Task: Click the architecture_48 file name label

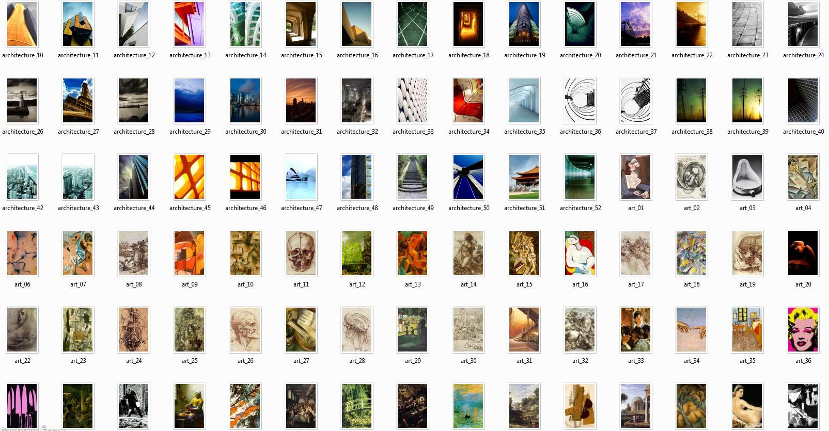Action: point(357,208)
